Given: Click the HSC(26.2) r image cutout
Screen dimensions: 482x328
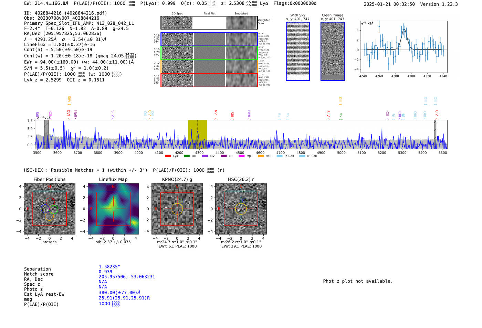Looking at the screenshot, I should [241, 209].
